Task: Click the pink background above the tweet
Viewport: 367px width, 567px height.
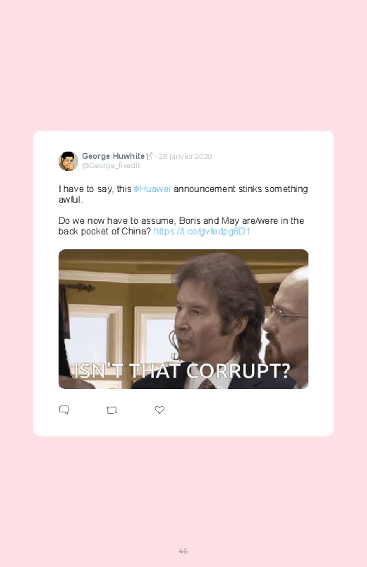Action: click(183, 65)
